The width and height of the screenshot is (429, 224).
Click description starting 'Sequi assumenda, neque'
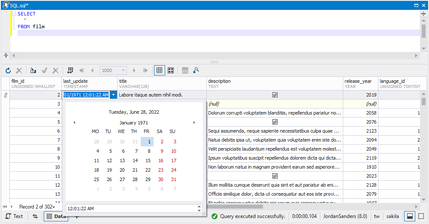pos(275,131)
